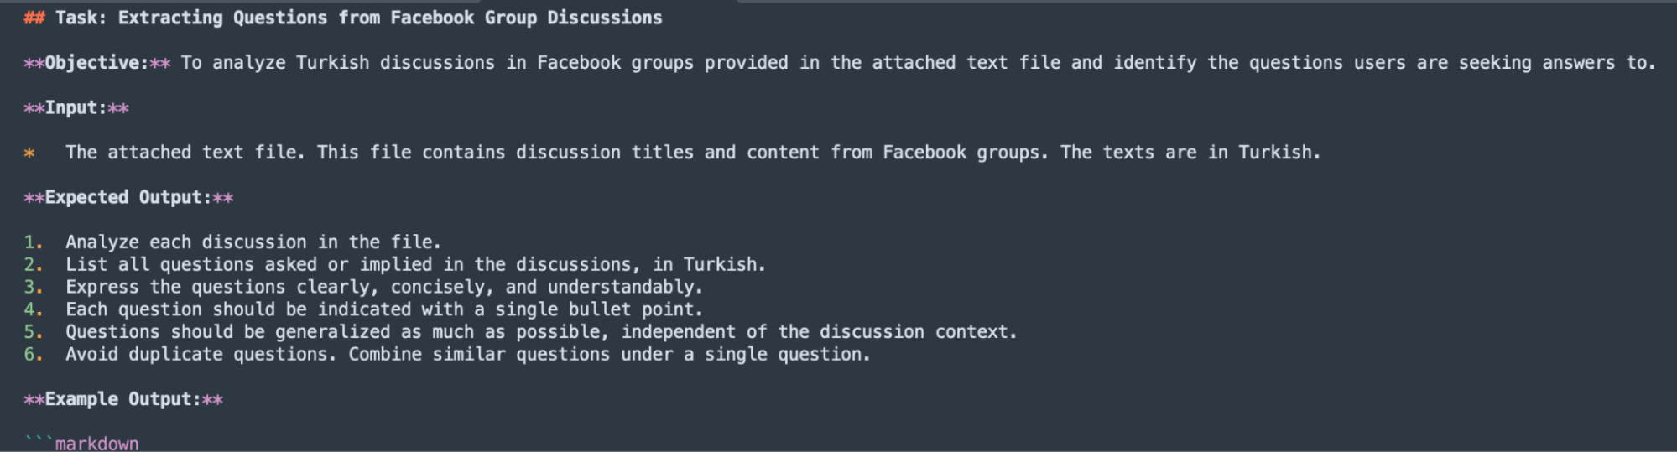Click the "**Input:**" bold label
This screenshot has width=1677, height=452.
pyautogui.click(x=76, y=108)
